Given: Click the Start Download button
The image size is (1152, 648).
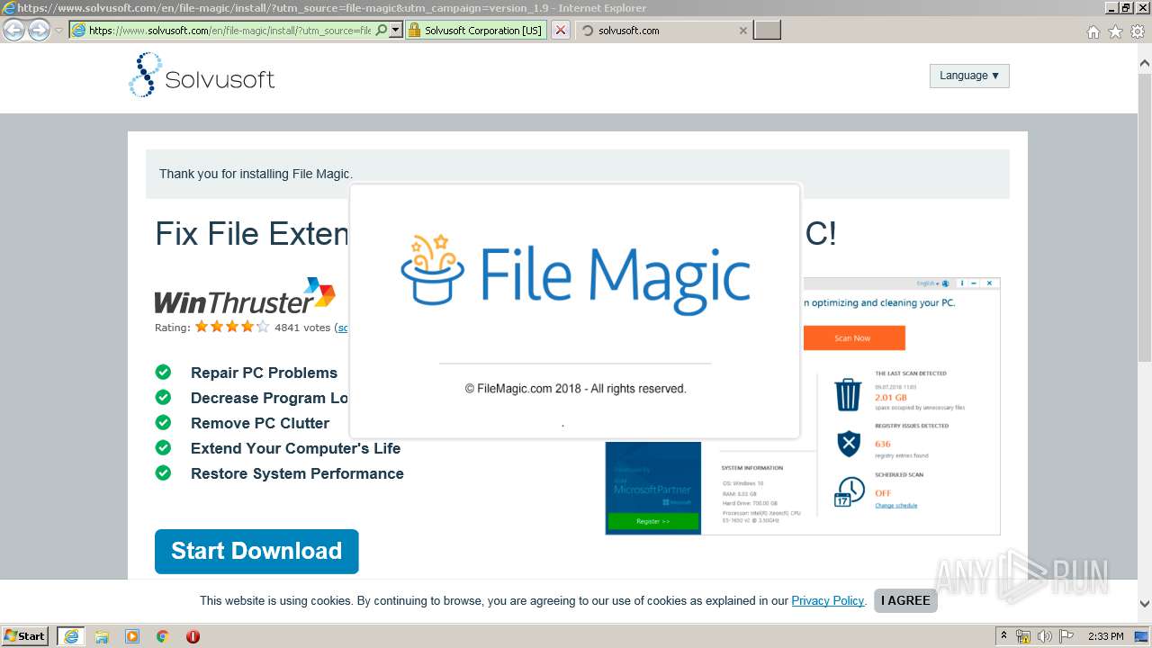Looking at the screenshot, I should point(256,551).
